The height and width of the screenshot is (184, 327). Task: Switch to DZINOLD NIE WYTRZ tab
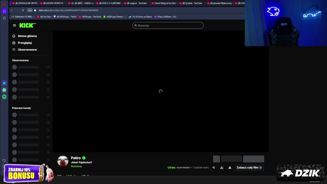pyautogui.click(x=25, y=3)
